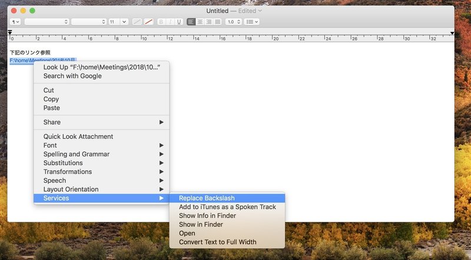471x260 pixels.
Task: Toggle bold formatting
Action: pyautogui.click(x=161, y=22)
